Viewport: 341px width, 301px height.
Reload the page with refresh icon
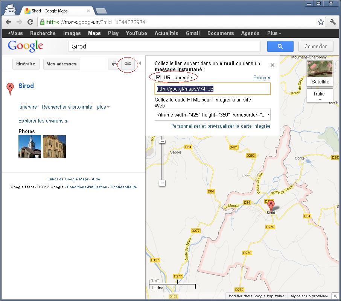click(30, 22)
